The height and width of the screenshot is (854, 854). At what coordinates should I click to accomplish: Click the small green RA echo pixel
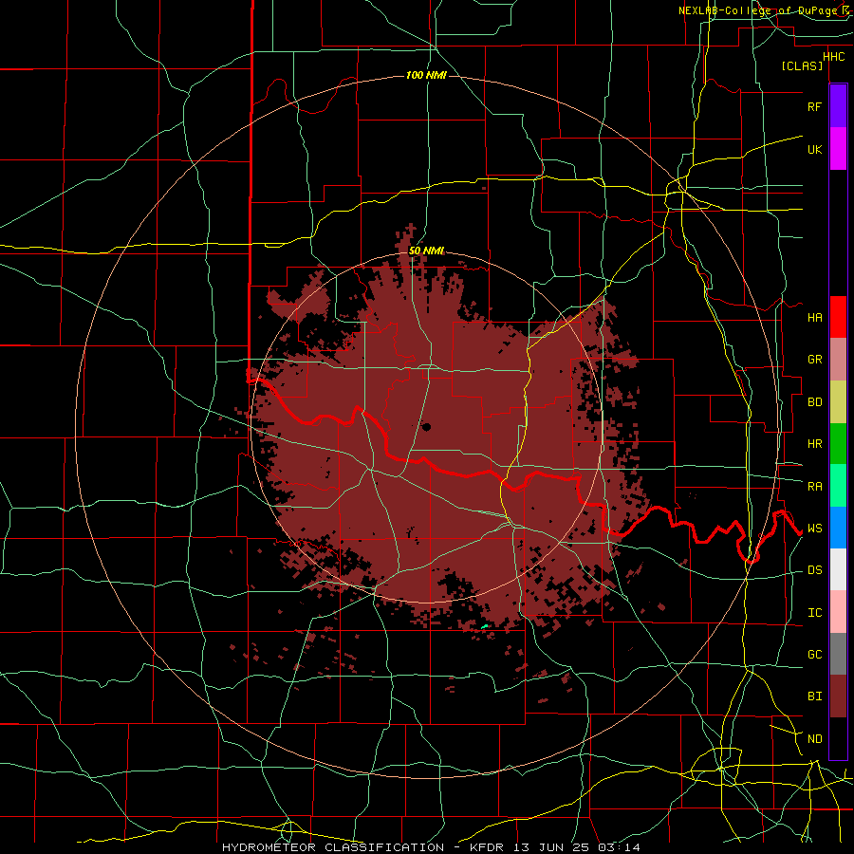click(x=484, y=626)
